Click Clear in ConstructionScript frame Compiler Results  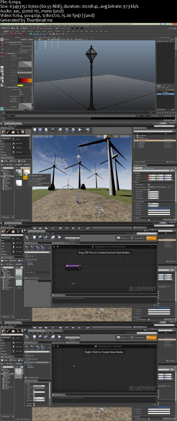coord(155,305)
